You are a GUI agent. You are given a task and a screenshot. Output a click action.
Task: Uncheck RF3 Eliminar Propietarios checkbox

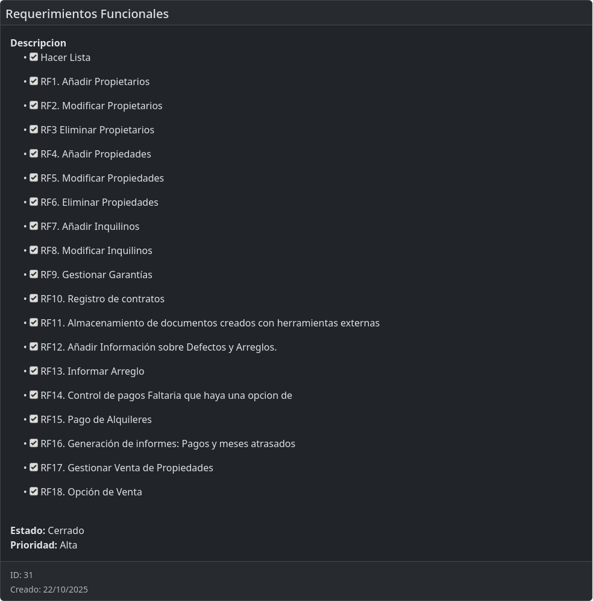pos(34,130)
